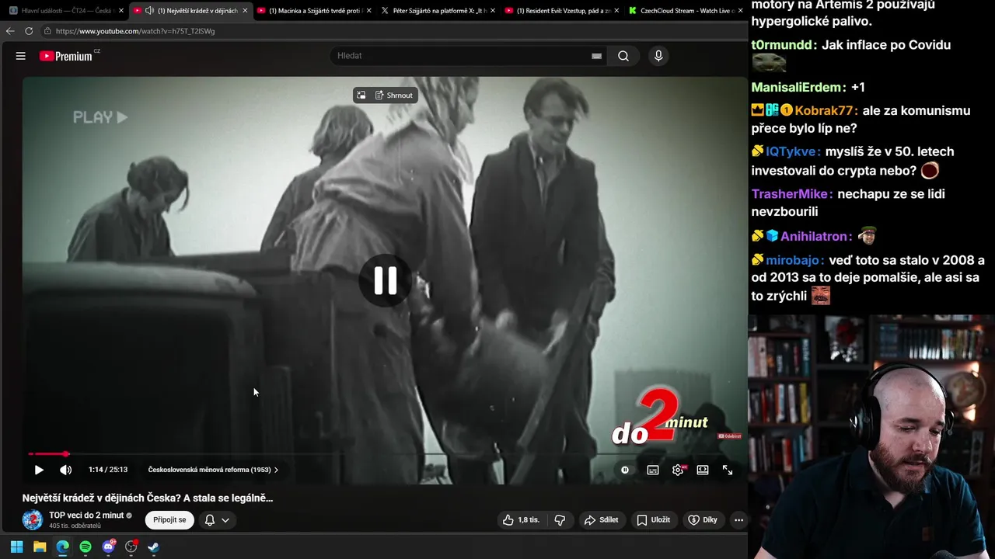Screen dimensions: 995x559
Task: Click chat username tOrmundd
Action: (782, 45)
